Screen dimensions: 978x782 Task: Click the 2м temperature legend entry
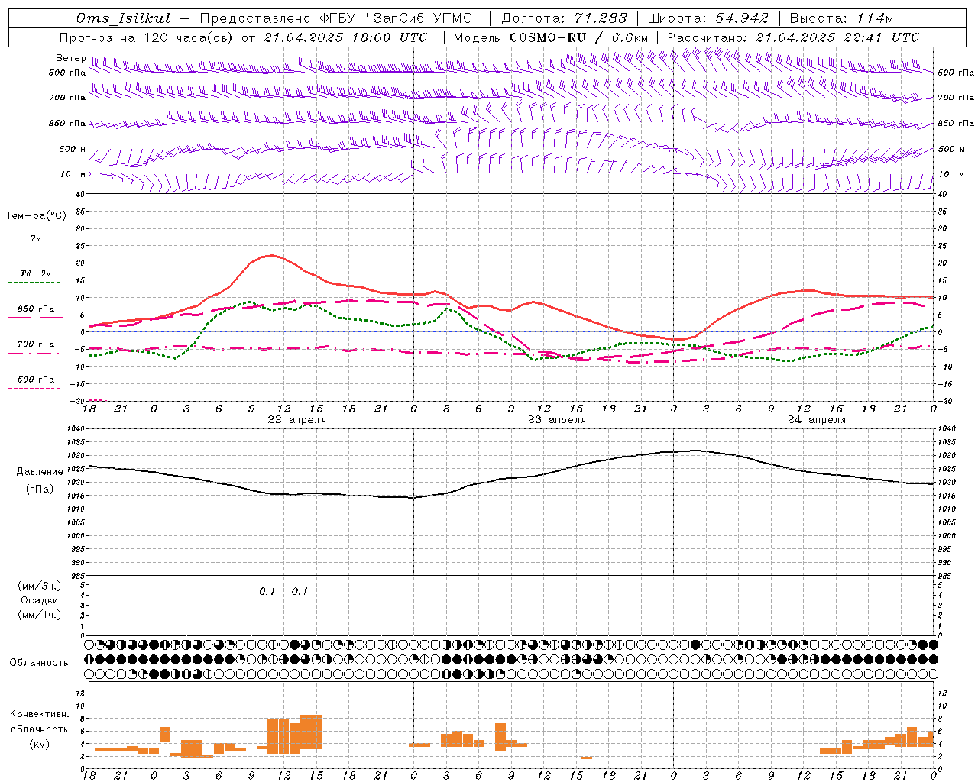(x=35, y=239)
